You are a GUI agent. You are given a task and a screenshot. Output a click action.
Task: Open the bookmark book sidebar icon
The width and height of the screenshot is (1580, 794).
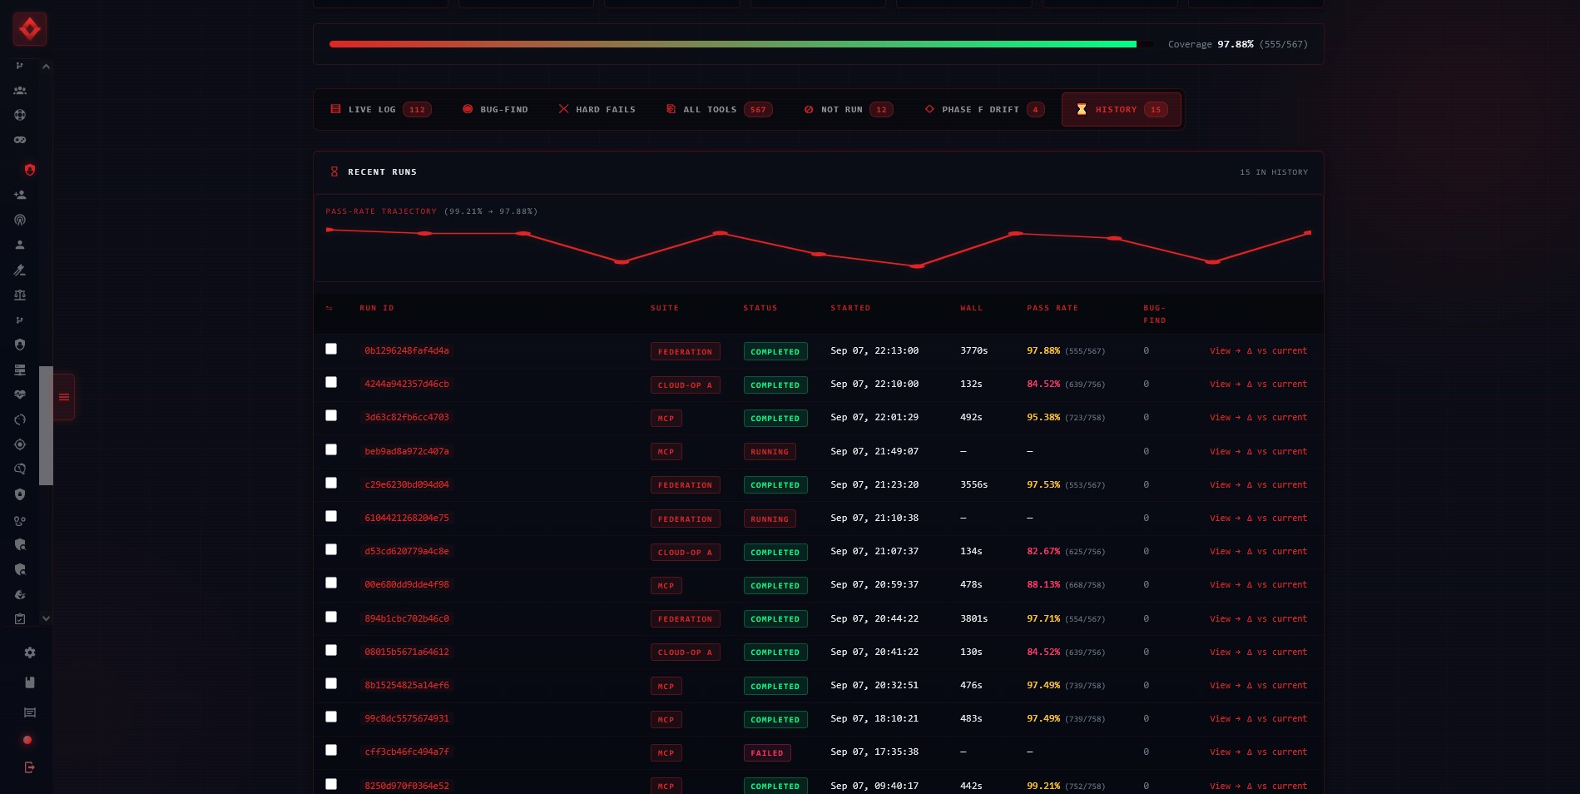[x=30, y=682]
